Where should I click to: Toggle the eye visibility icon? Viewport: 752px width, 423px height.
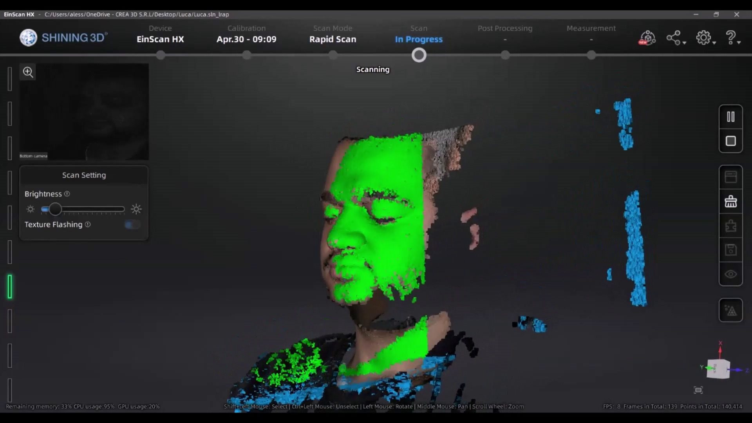tap(730, 274)
